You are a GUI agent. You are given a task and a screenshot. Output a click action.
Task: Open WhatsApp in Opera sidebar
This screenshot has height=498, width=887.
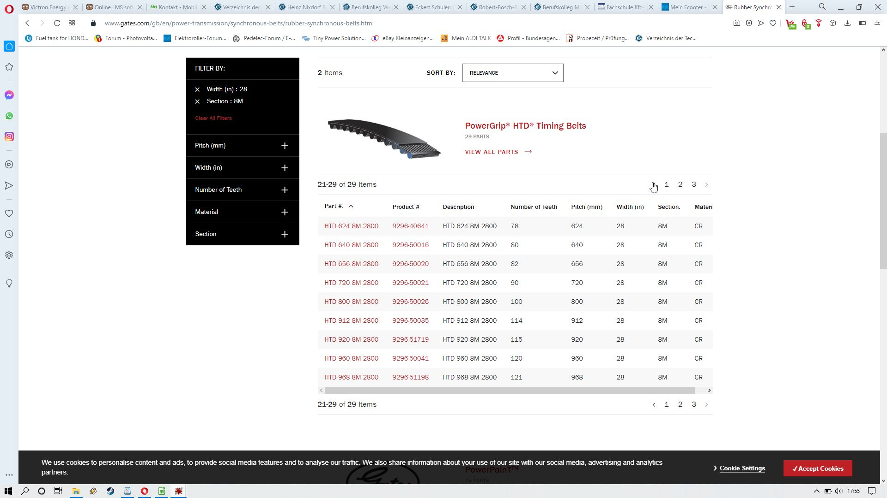pyautogui.click(x=9, y=116)
